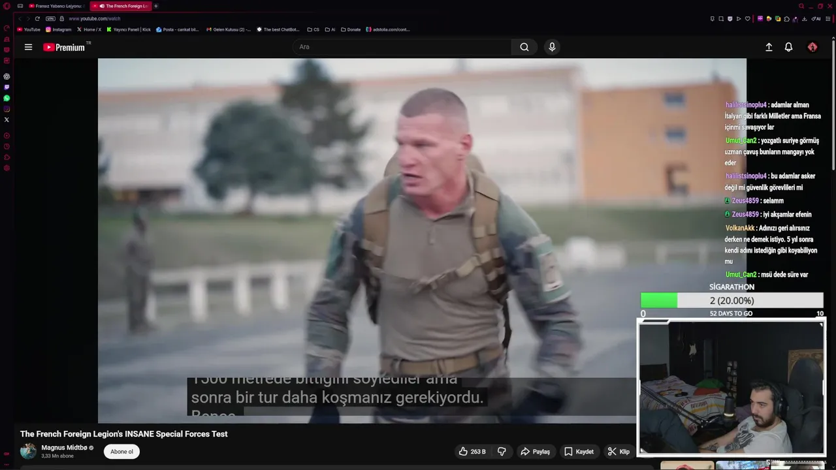The image size is (836, 470).
Task: Open Twitch panel in sidebar
Action: tap(7, 87)
